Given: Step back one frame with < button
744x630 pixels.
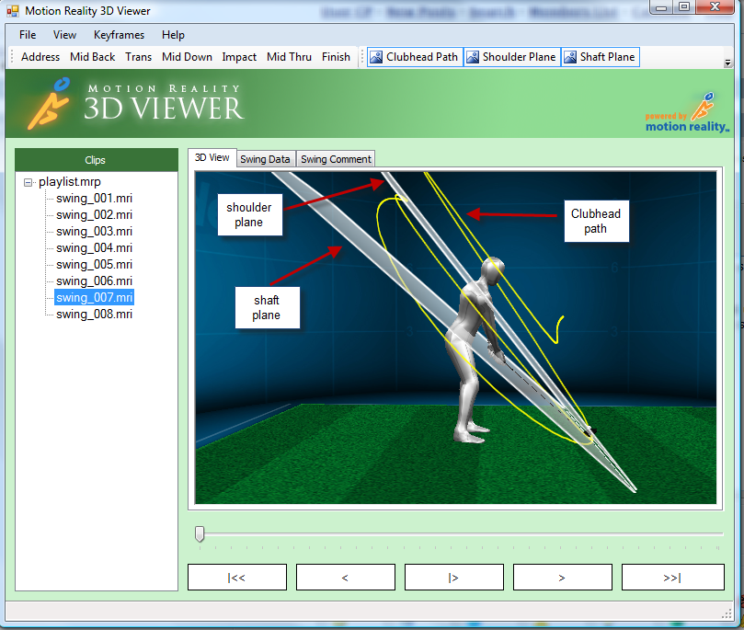Looking at the screenshot, I should (x=346, y=578).
